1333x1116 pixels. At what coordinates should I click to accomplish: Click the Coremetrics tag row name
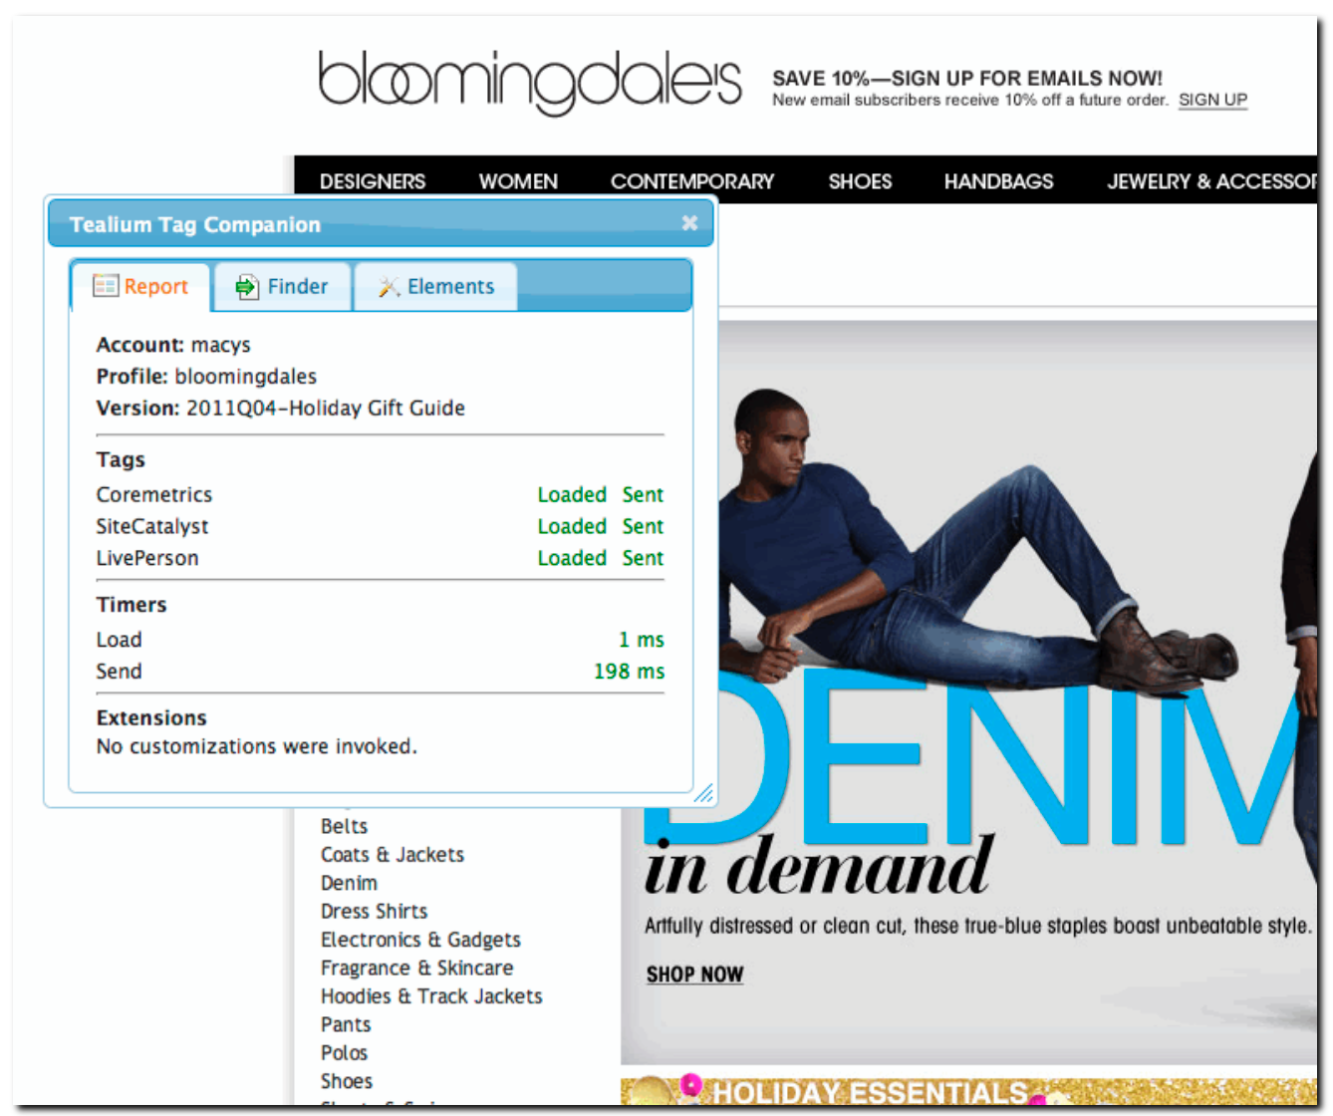[x=154, y=495]
